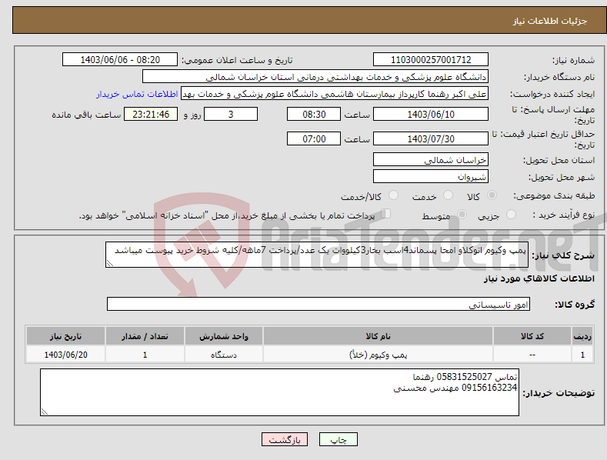Click table cell 1403/06/20

(x=66, y=355)
